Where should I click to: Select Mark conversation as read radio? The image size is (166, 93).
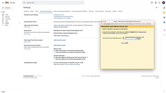click(x=54, y=51)
